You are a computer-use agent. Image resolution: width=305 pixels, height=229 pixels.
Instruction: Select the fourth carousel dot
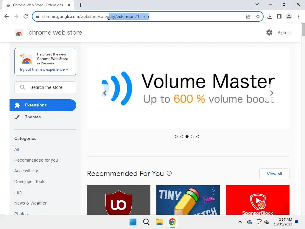[x=192, y=137]
